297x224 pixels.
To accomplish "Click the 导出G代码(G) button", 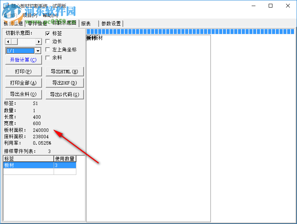I will [65, 94].
